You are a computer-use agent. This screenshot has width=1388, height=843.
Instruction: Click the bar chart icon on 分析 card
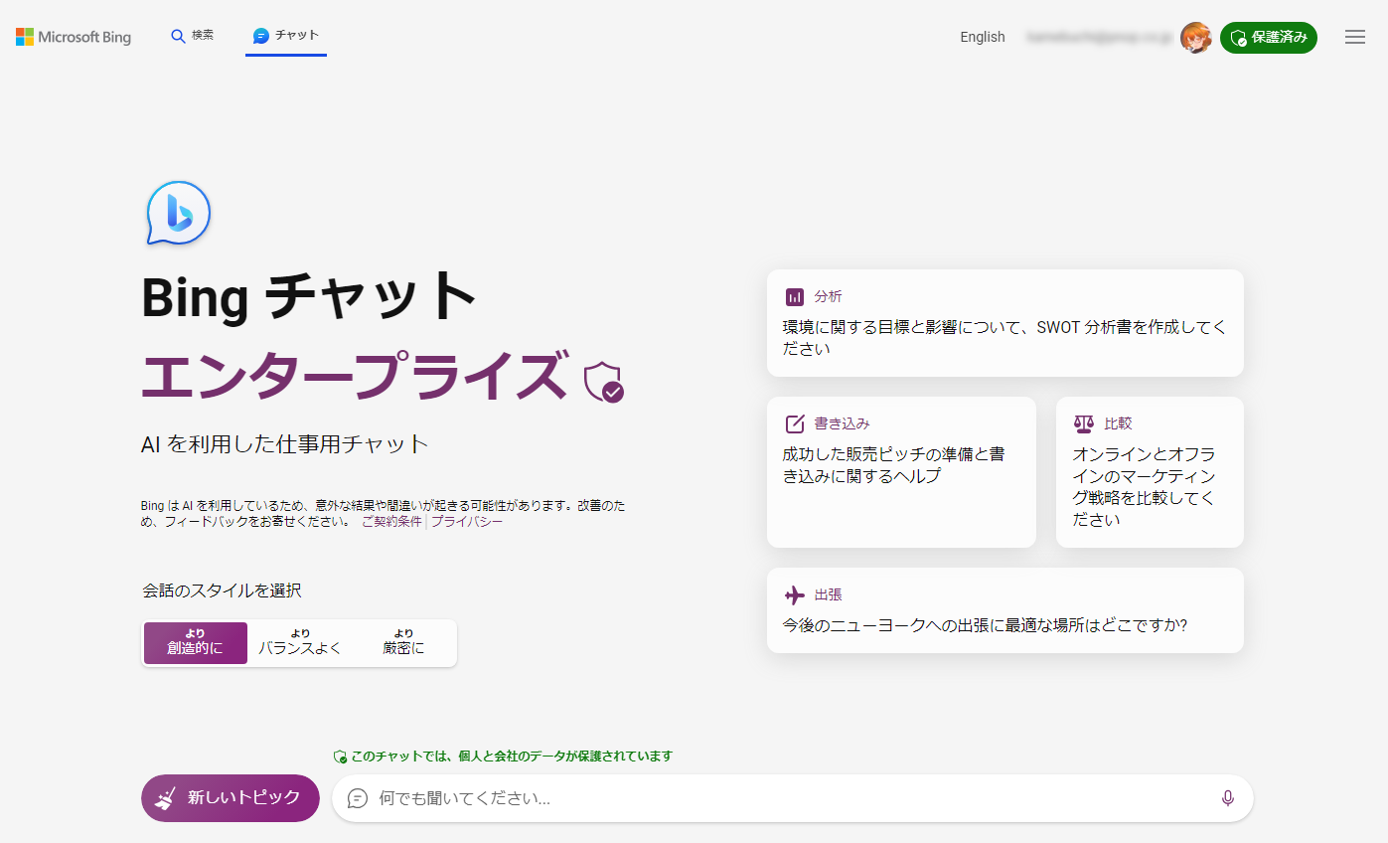pos(795,296)
